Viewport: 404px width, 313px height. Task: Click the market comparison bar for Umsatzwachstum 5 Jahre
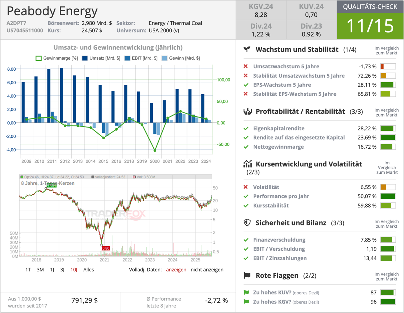coord(388,66)
